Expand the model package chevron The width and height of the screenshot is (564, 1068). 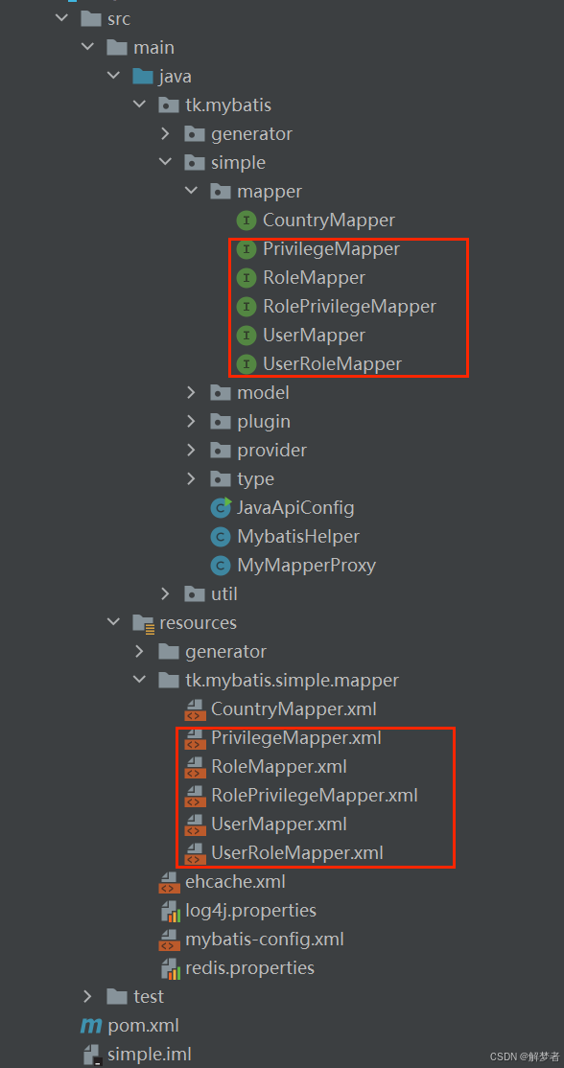[192, 392]
